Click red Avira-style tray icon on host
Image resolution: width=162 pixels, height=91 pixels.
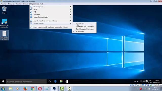(141, 89)
